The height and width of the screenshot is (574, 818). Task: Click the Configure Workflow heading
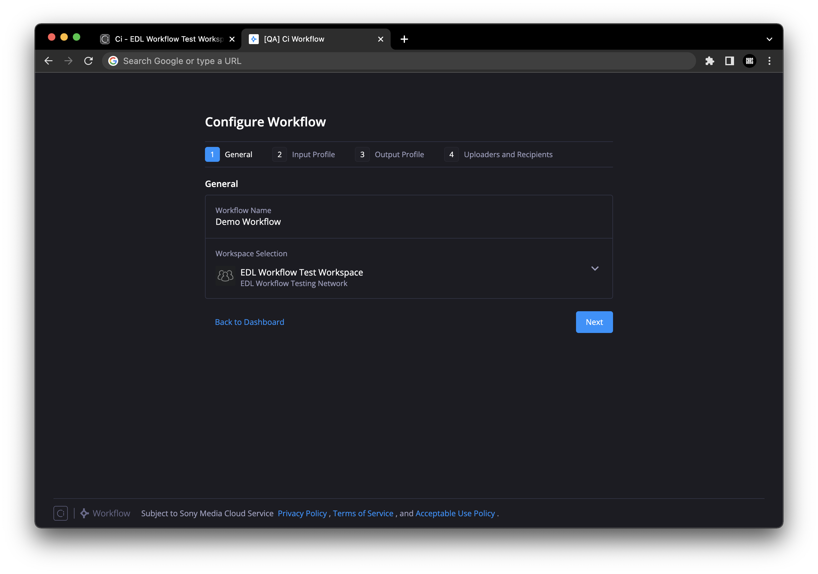(265, 122)
